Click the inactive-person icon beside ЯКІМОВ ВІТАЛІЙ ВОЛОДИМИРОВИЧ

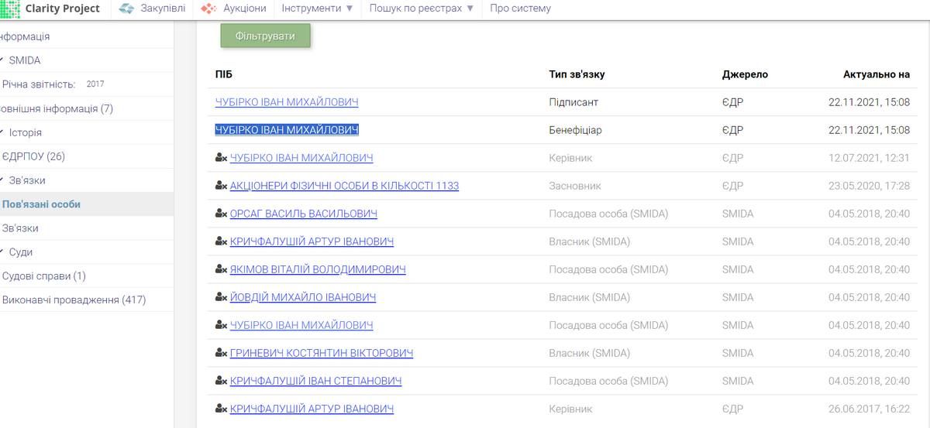pyautogui.click(x=221, y=269)
